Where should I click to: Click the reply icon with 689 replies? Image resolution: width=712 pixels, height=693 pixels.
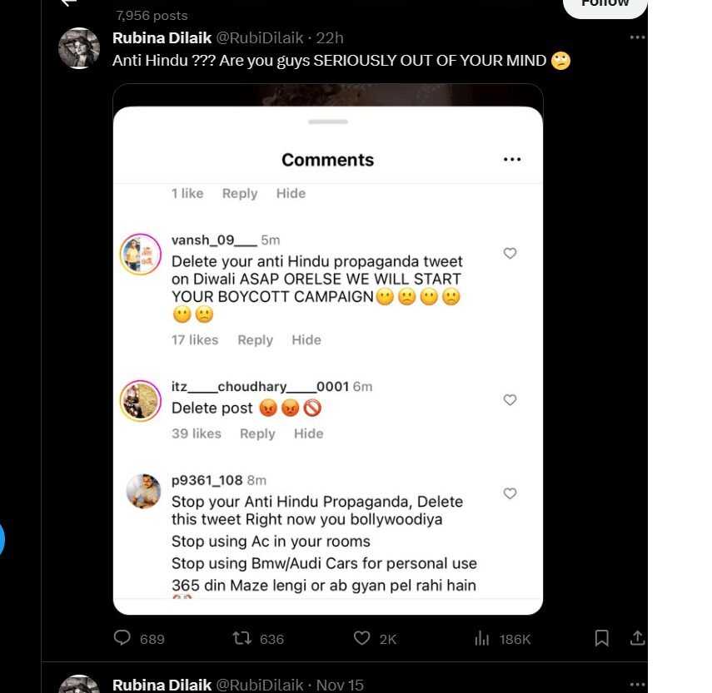pos(122,638)
